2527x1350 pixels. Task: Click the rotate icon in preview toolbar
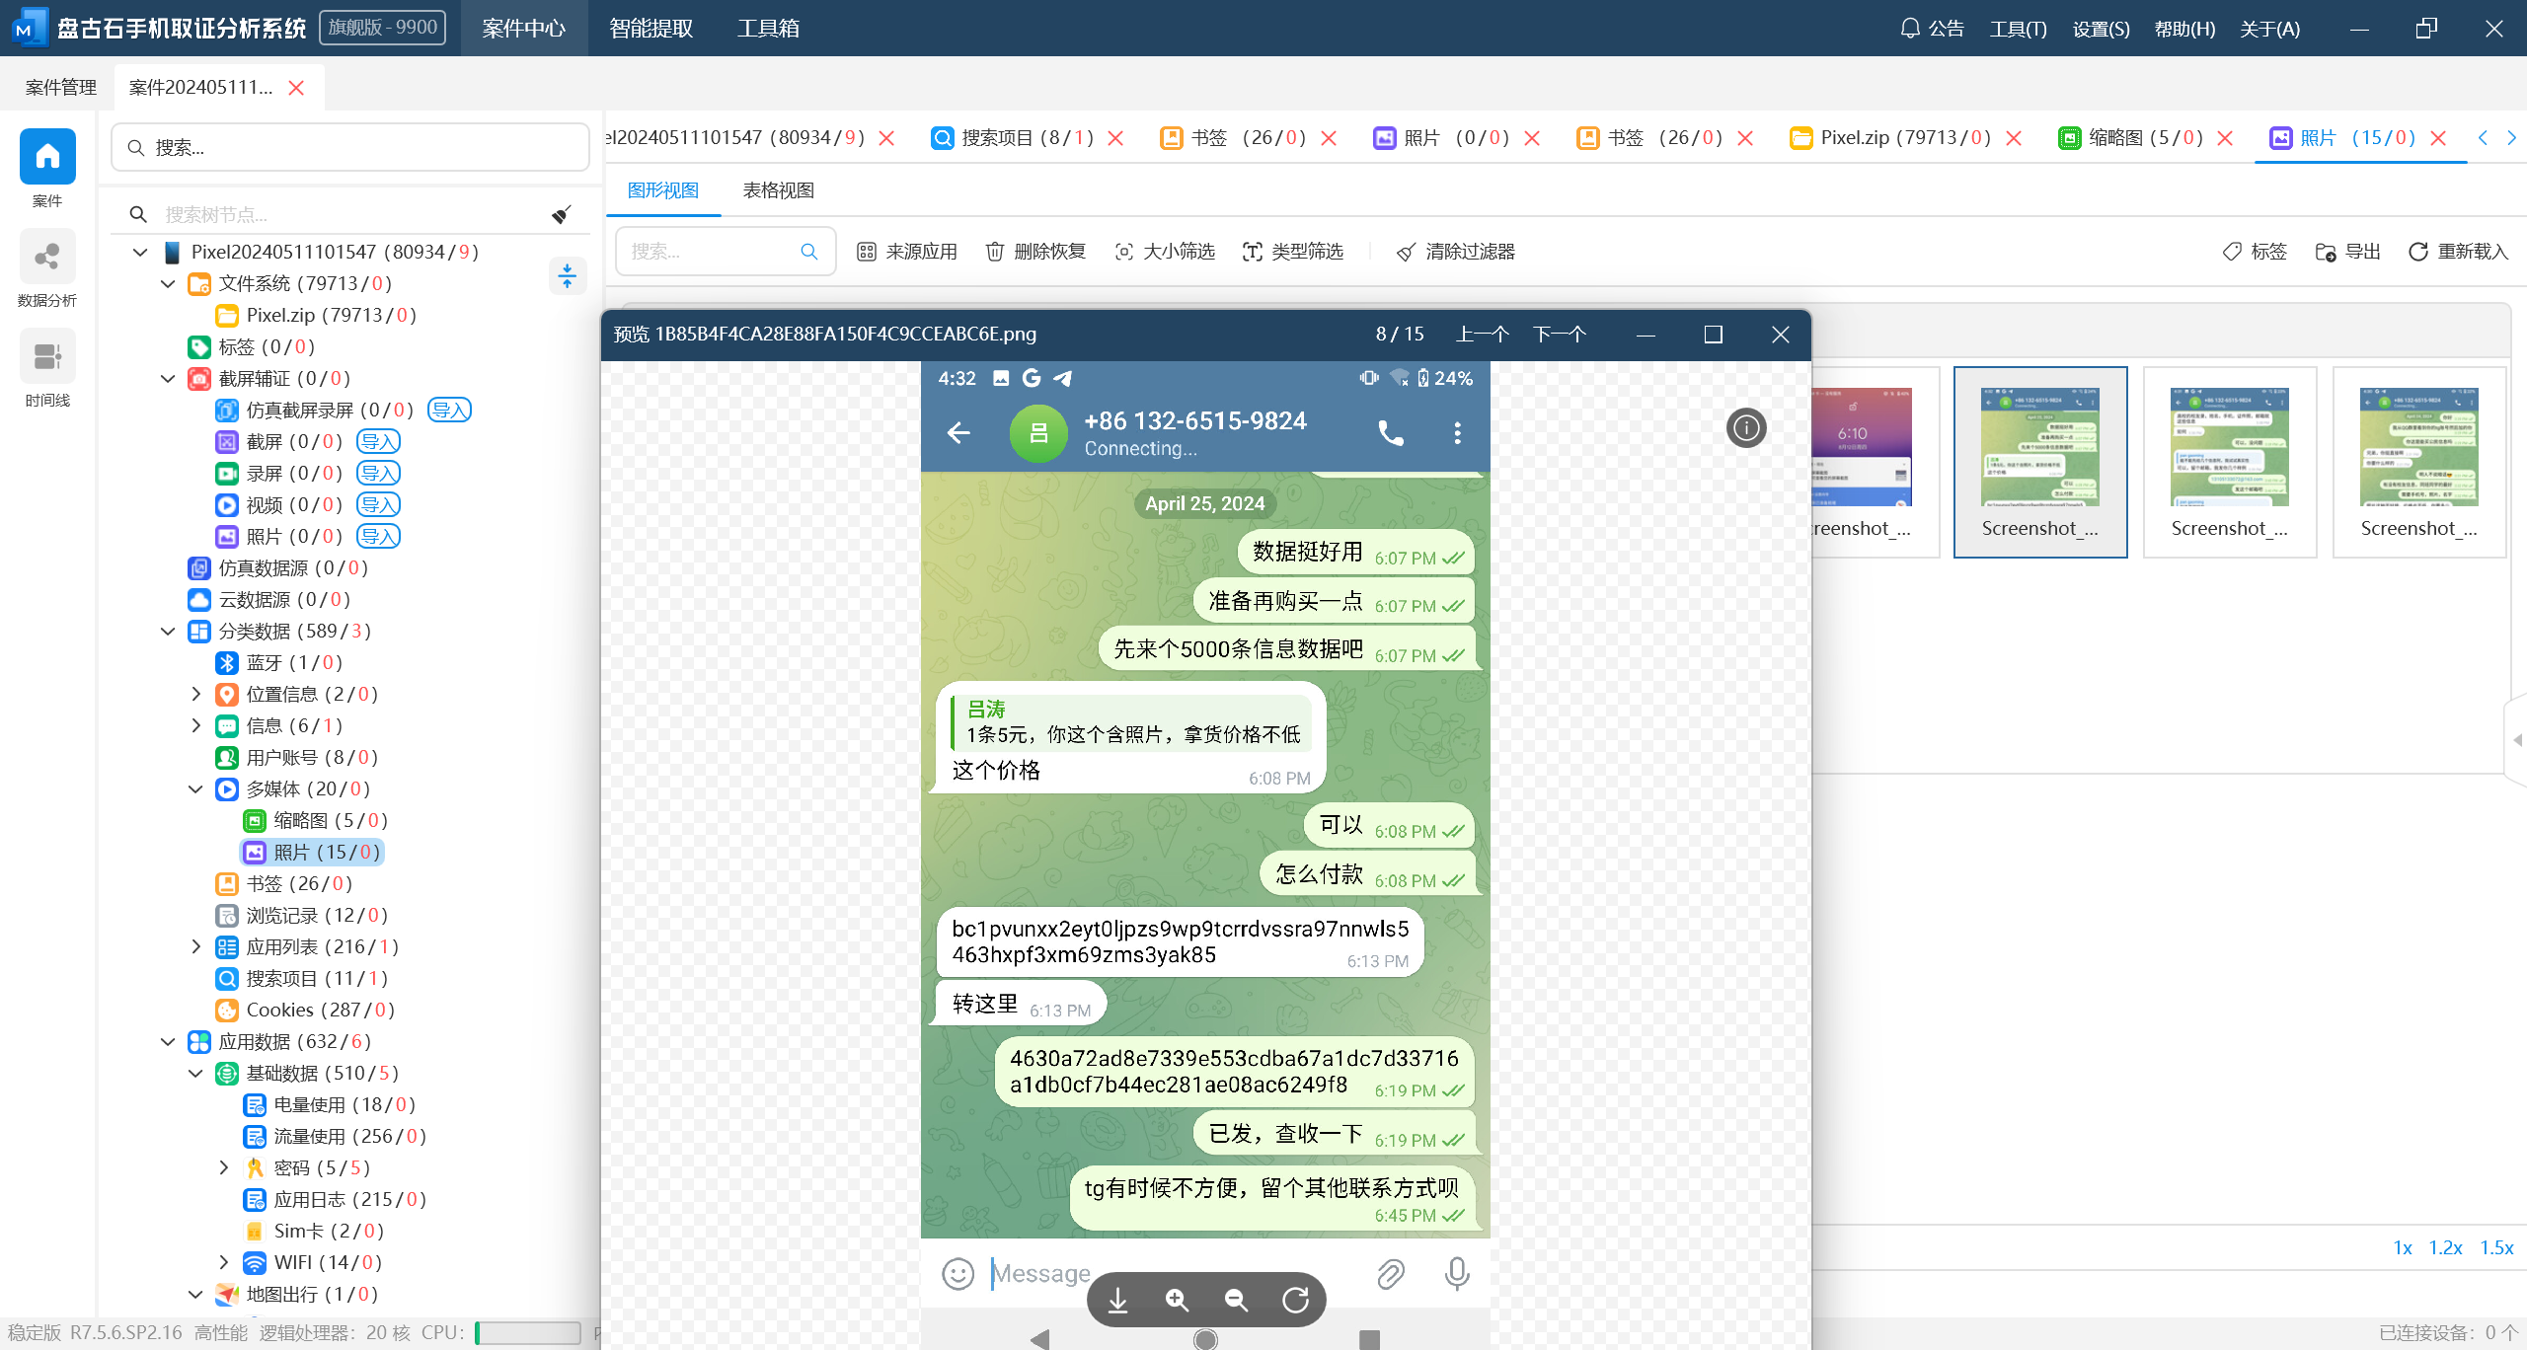point(1295,1301)
